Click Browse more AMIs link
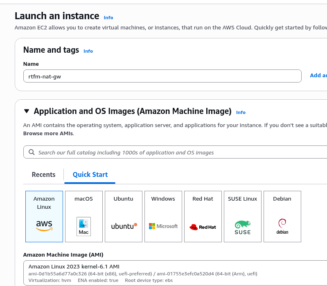 48,133
